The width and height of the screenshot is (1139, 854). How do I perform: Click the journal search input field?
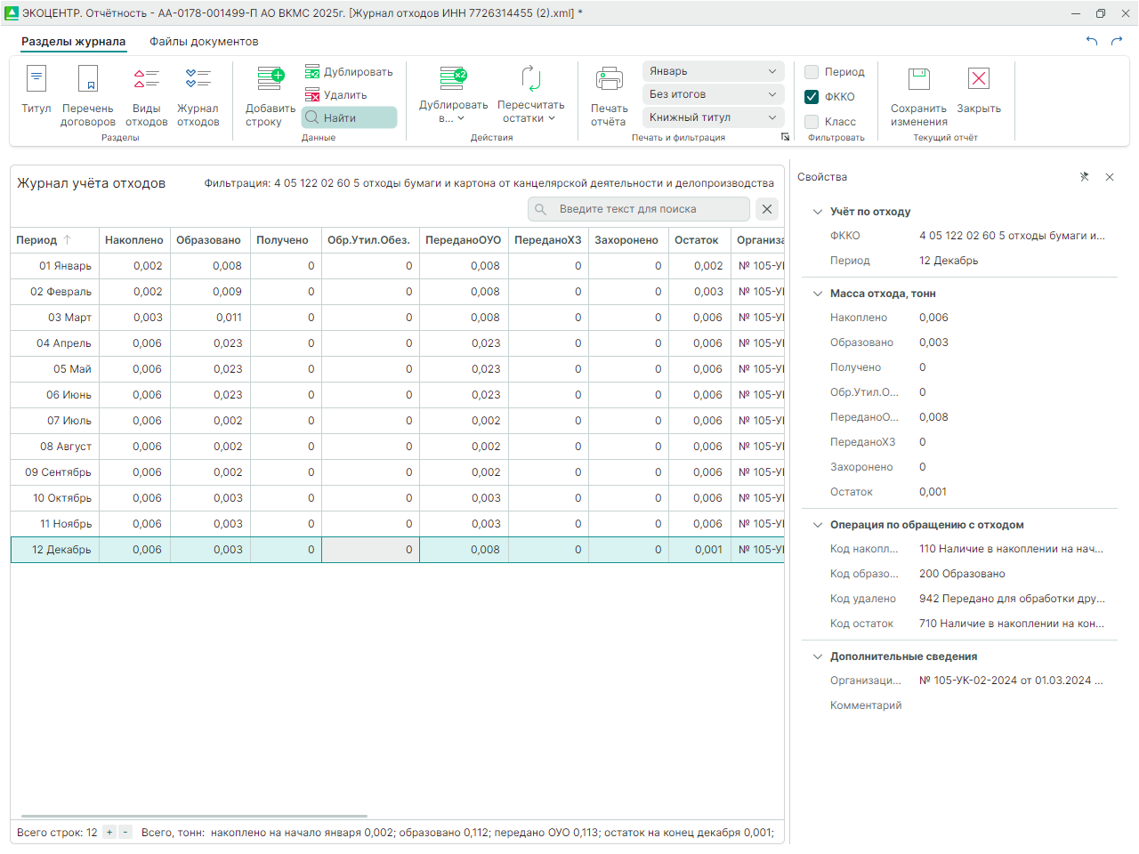click(639, 209)
